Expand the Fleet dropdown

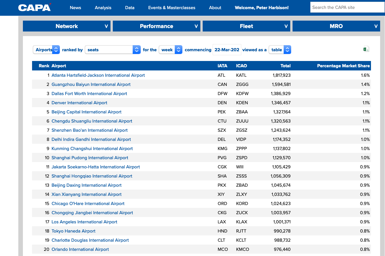click(x=246, y=26)
